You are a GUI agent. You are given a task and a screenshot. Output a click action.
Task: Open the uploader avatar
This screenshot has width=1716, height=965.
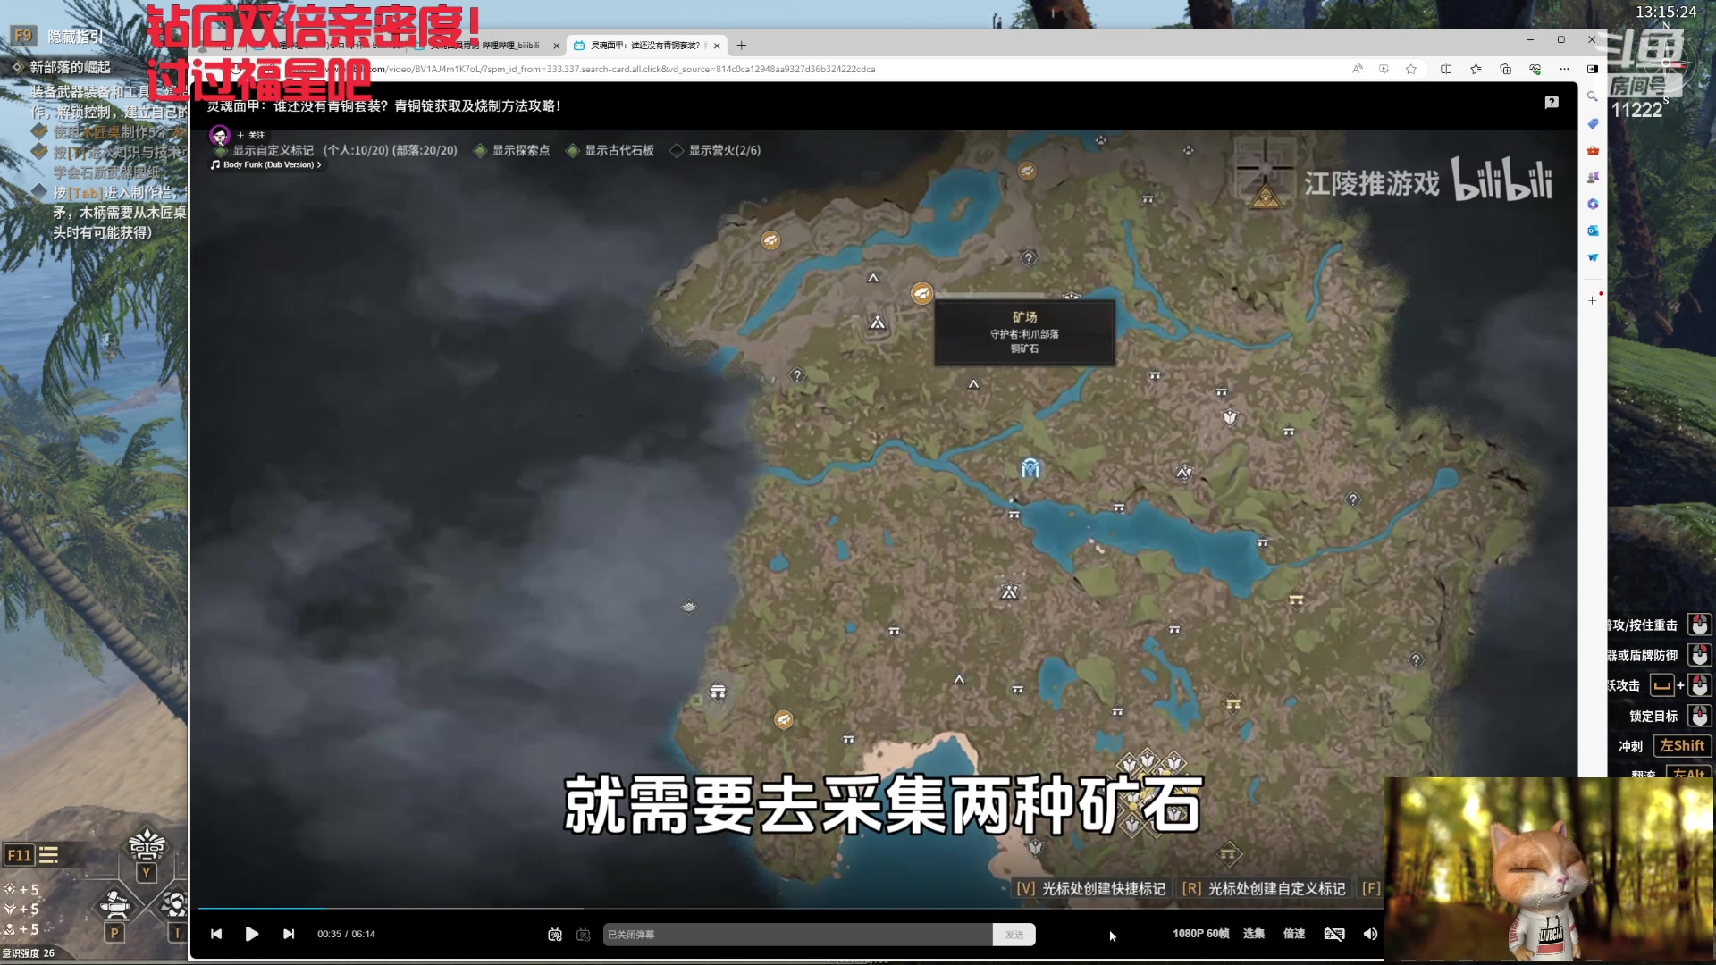point(220,135)
